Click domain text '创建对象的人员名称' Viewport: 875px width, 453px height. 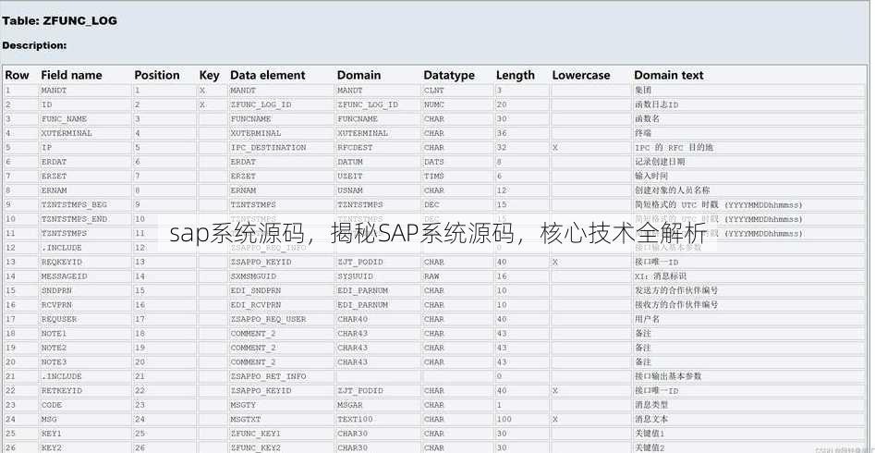[673, 190]
